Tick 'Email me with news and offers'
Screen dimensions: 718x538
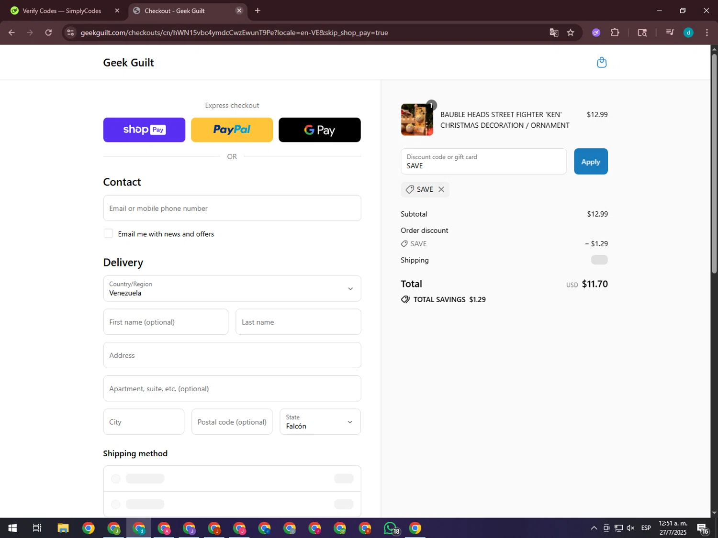tap(109, 233)
